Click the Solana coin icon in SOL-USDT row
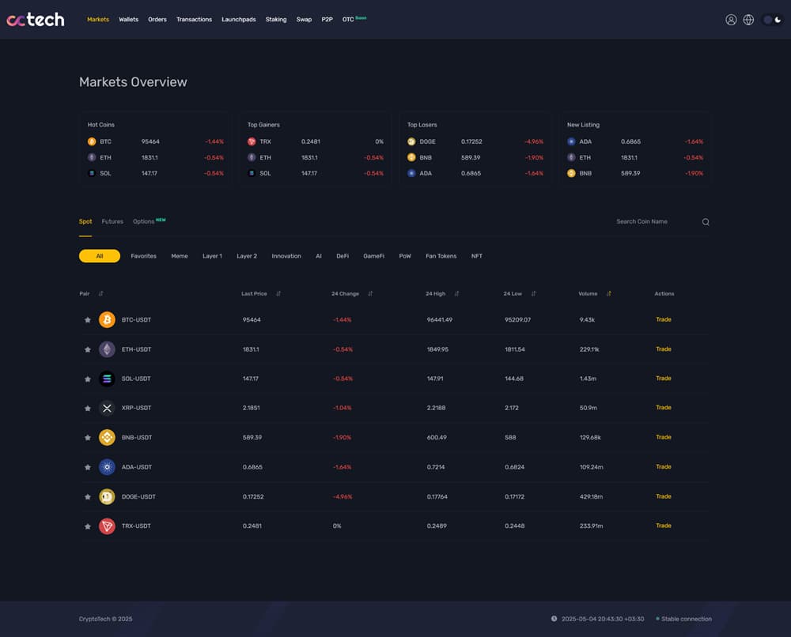The width and height of the screenshot is (791, 637). (107, 379)
